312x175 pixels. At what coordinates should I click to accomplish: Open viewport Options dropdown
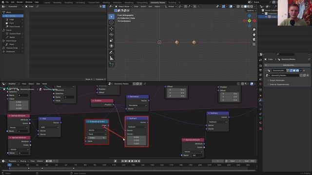tap(251, 11)
